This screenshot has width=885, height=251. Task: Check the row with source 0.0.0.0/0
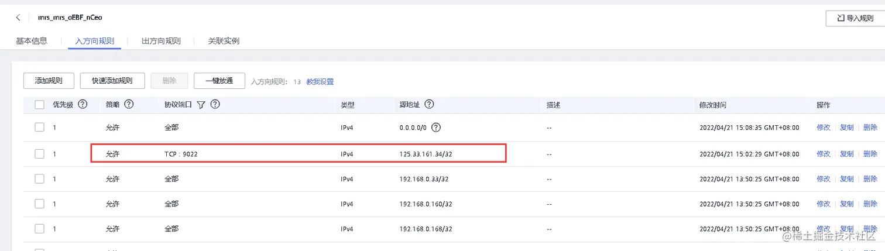tap(40, 127)
